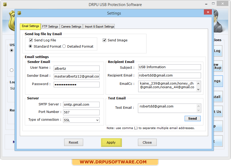Select Standard Format radio button

point(30,46)
